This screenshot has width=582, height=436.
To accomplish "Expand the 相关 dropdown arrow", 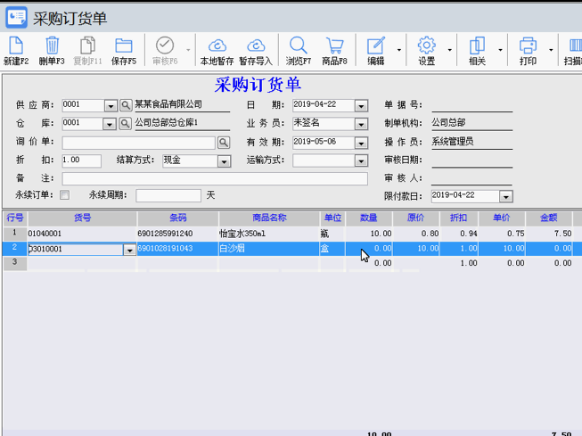I will click(500, 50).
